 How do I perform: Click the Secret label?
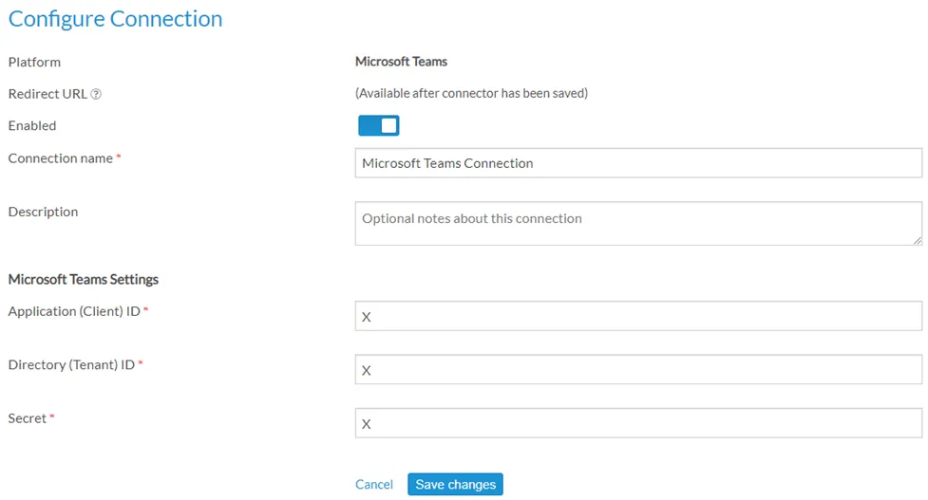tap(28, 418)
